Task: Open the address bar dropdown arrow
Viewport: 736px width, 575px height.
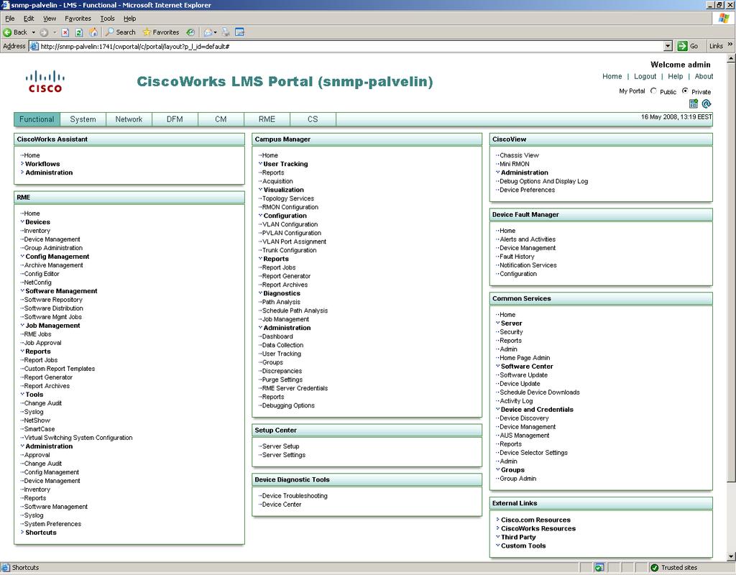Action: [x=668, y=46]
